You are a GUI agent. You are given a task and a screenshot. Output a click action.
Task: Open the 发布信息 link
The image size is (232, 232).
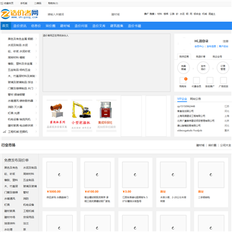click(x=211, y=46)
